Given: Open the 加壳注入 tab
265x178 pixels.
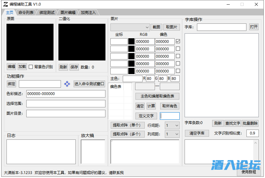Looking at the screenshot, I should pyautogui.click(x=88, y=13).
